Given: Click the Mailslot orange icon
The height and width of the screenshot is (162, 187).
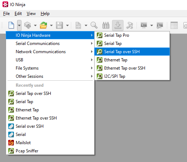Looking at the screenshot, I should coord(11,143).
